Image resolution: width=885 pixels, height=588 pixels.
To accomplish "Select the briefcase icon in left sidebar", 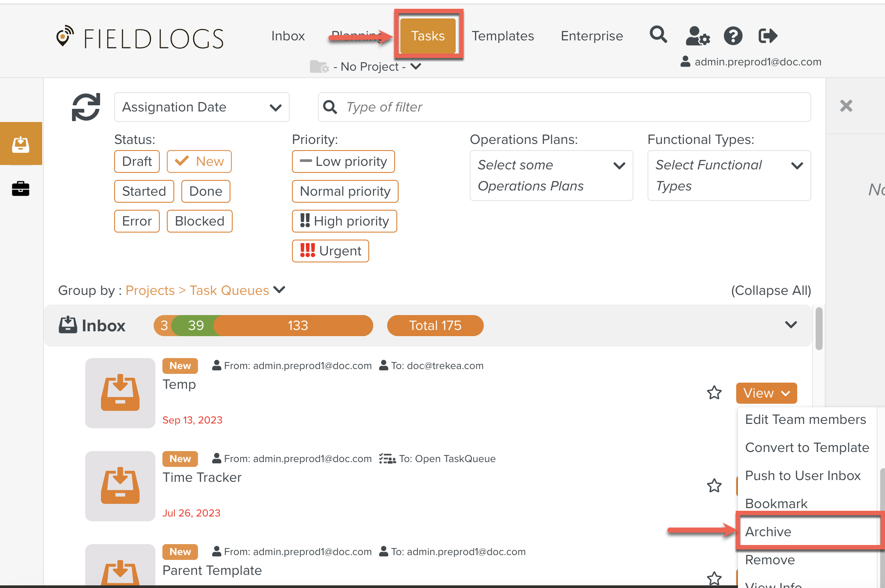I will point(21,189).
